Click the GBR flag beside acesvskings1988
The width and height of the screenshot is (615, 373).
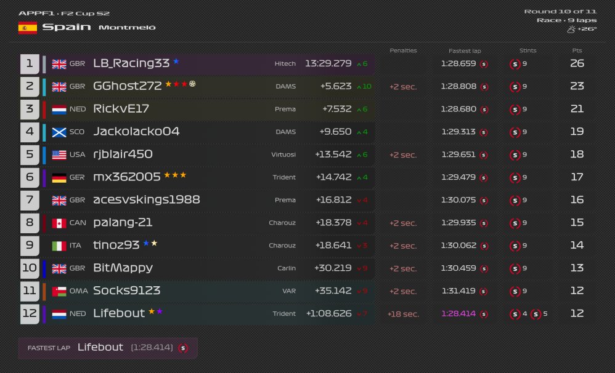pos(59,201)
